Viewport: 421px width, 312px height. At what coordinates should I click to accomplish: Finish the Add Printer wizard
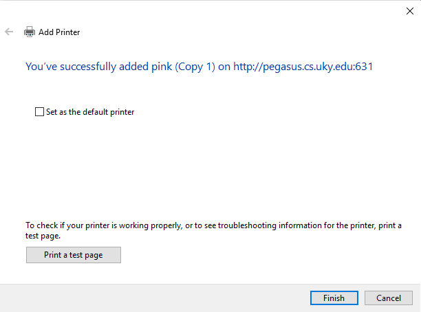click(334, 298)
